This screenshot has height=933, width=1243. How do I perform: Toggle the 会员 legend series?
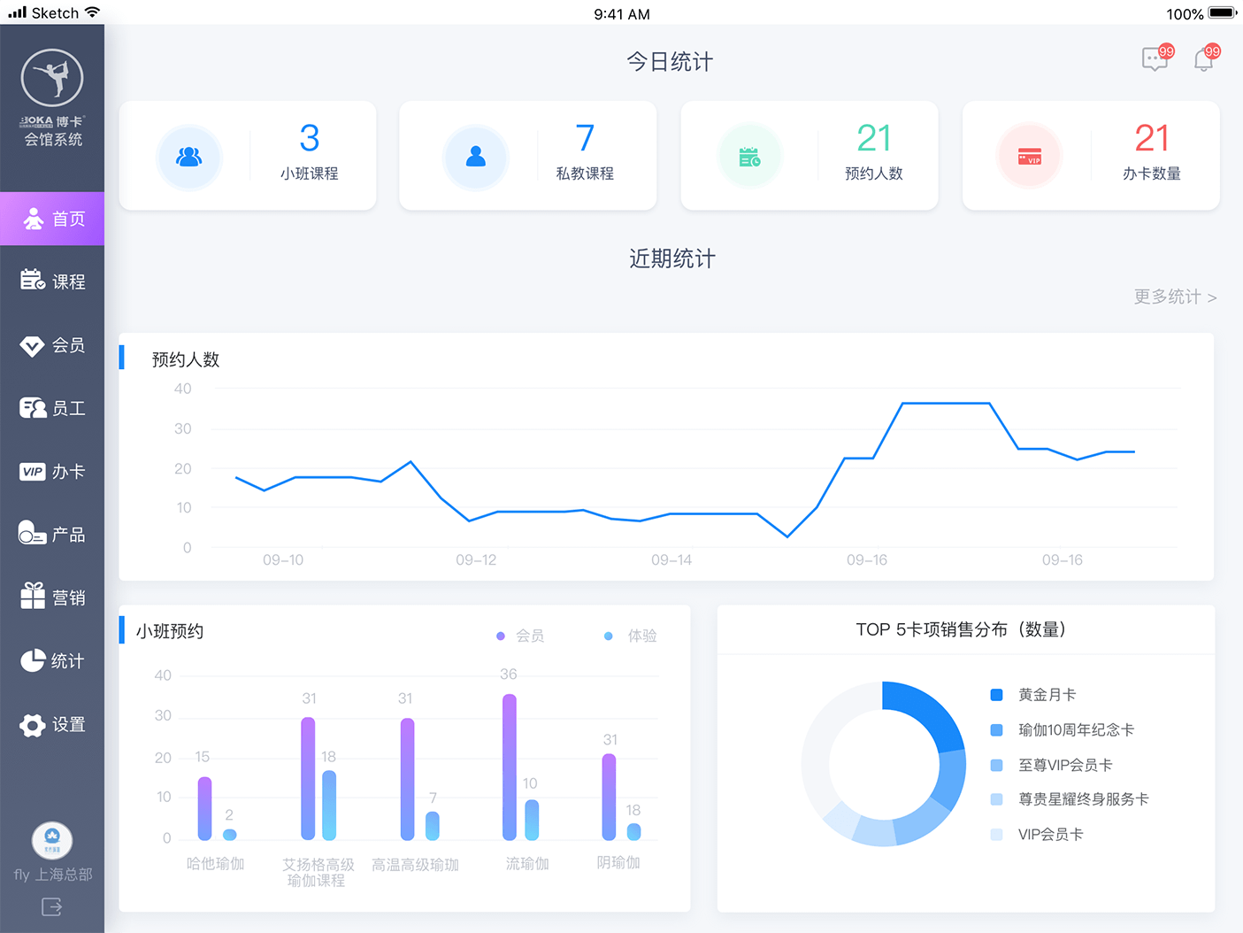521,636
